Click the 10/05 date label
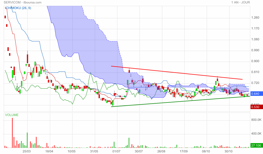 (x=72, y=151)
